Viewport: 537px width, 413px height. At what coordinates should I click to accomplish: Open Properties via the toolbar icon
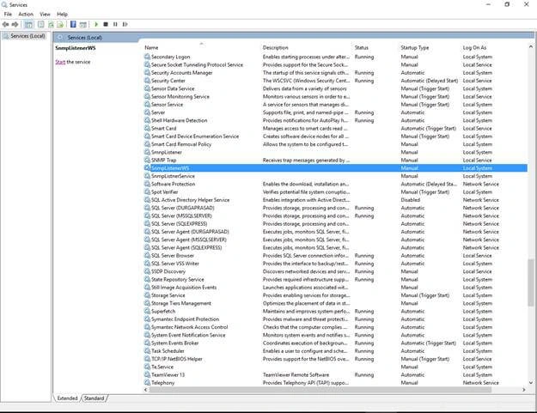click(41, 24)
